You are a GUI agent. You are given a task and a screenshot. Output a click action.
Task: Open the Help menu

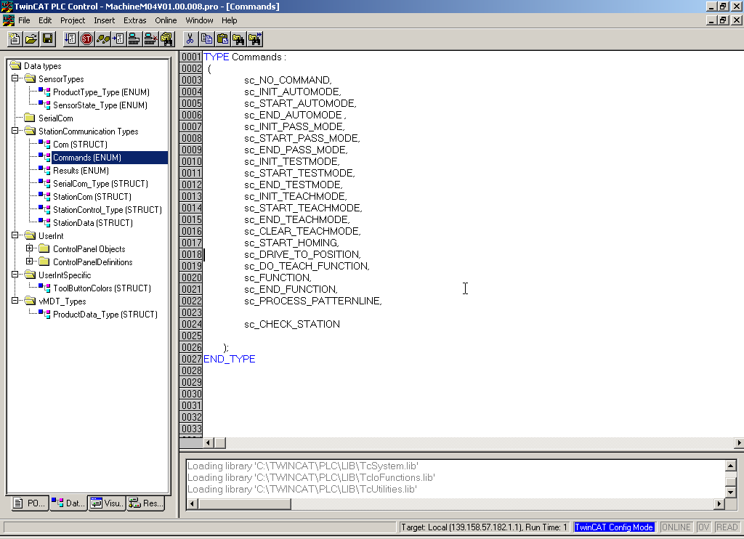point(229,20)
